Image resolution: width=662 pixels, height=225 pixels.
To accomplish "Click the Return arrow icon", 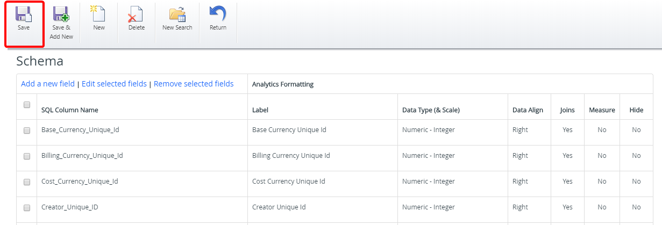I will pos(218,14).
